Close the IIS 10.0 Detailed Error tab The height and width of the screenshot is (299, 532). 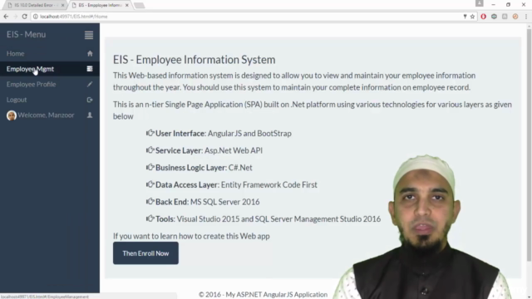click(x=63, y=5)
